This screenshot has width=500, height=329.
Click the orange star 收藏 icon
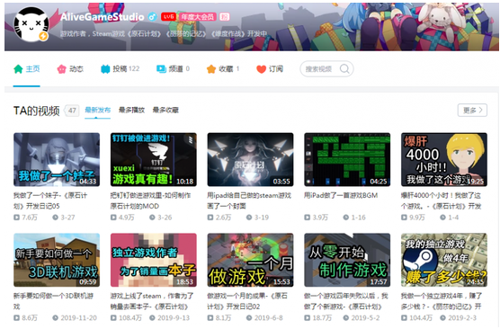click(211, 69)
